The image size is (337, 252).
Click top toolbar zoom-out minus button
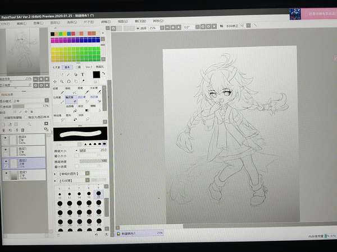pos(167,27)
